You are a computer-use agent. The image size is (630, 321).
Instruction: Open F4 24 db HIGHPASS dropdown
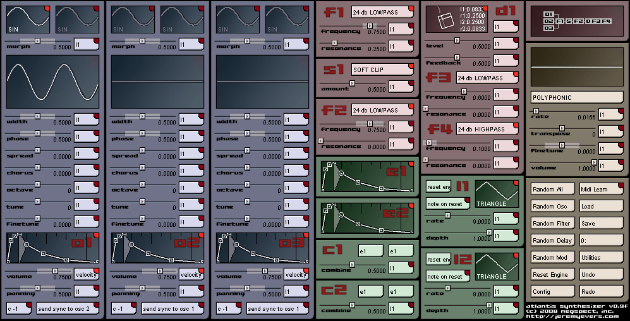pyautogui.click(x=487, y=129)
